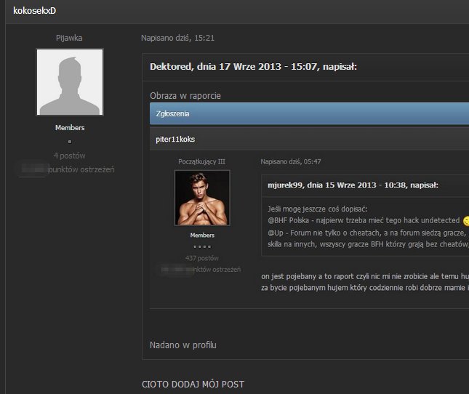This screenshot has width=469, height=394.
Task: Click the 'on jest pojebany a to raport' line
Action: coord(365,276)
